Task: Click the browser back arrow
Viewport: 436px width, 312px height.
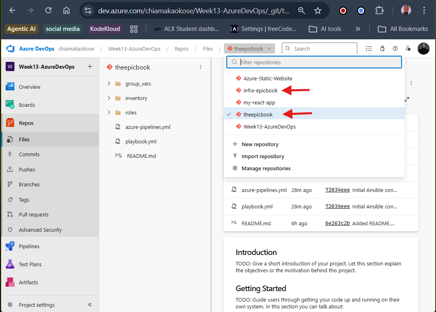Action: [x=12, y=10]
